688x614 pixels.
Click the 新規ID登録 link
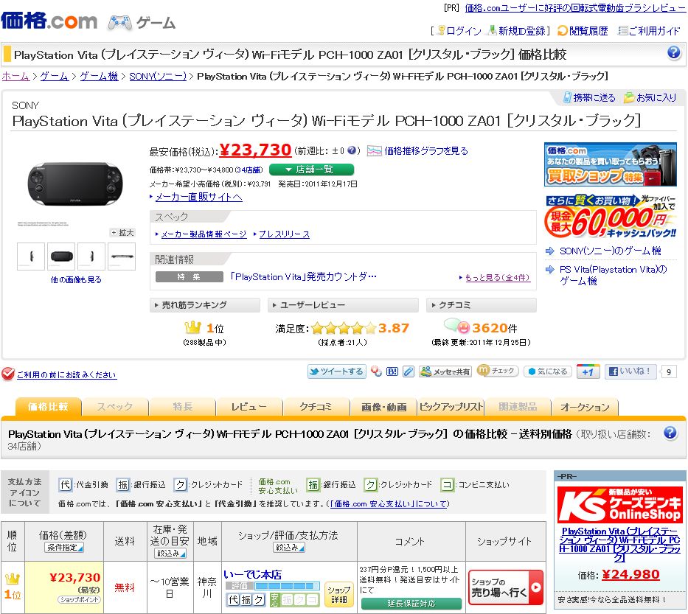click(521, 31)
